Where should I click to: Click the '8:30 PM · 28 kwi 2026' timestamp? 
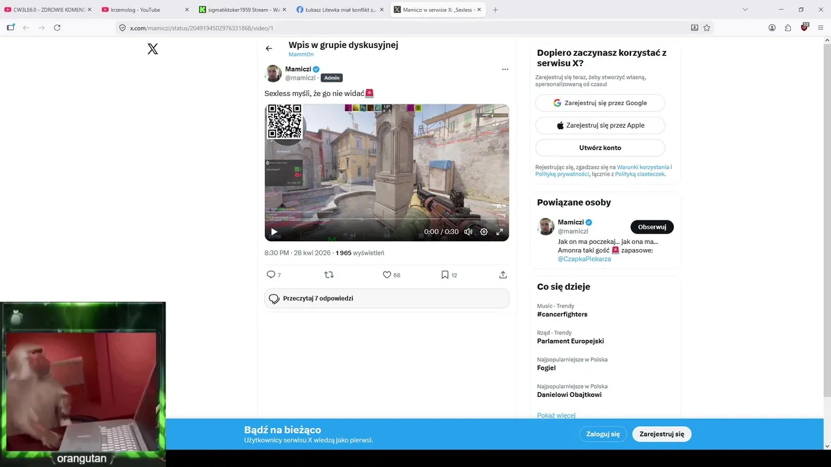297,253
